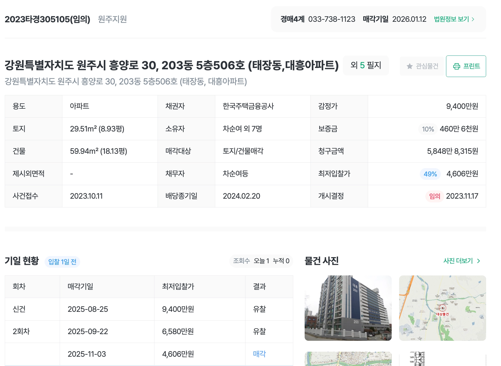Screen dimensions: 501x366
Task: Click the 신건 row label
Action: [19, 309]
